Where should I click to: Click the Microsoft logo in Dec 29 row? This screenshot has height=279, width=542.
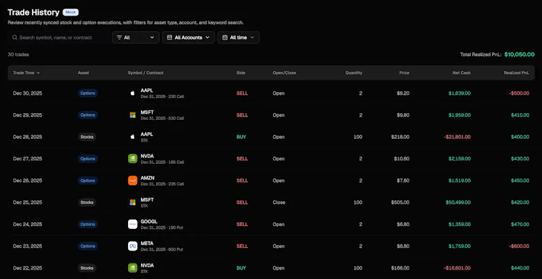(132, 115)
